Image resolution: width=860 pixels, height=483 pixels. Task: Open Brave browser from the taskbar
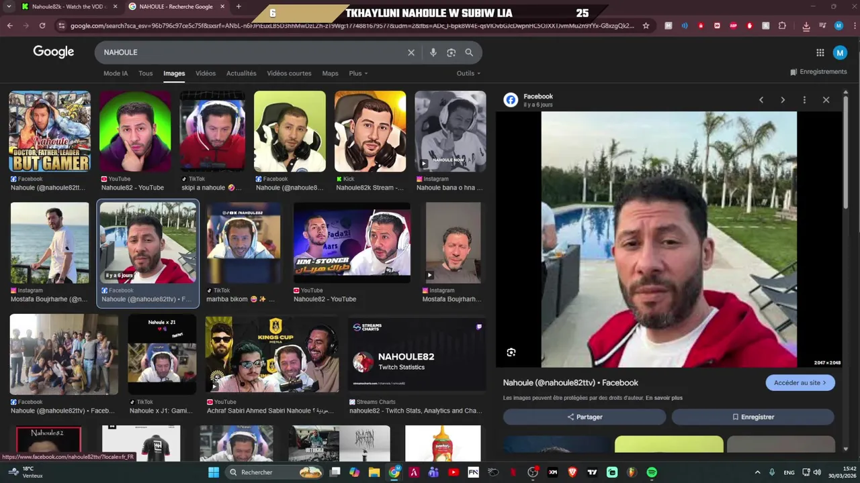(572, 472)
